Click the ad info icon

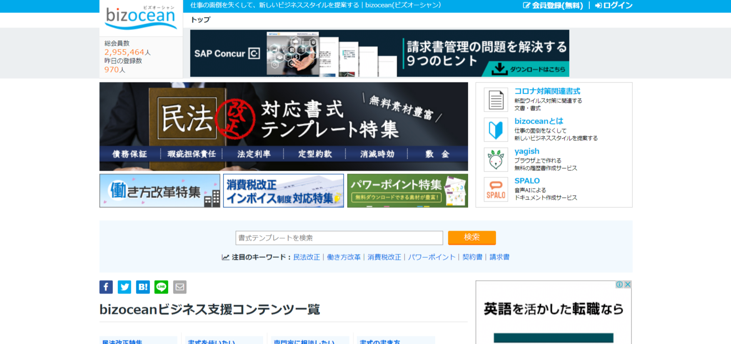point(619,284)
